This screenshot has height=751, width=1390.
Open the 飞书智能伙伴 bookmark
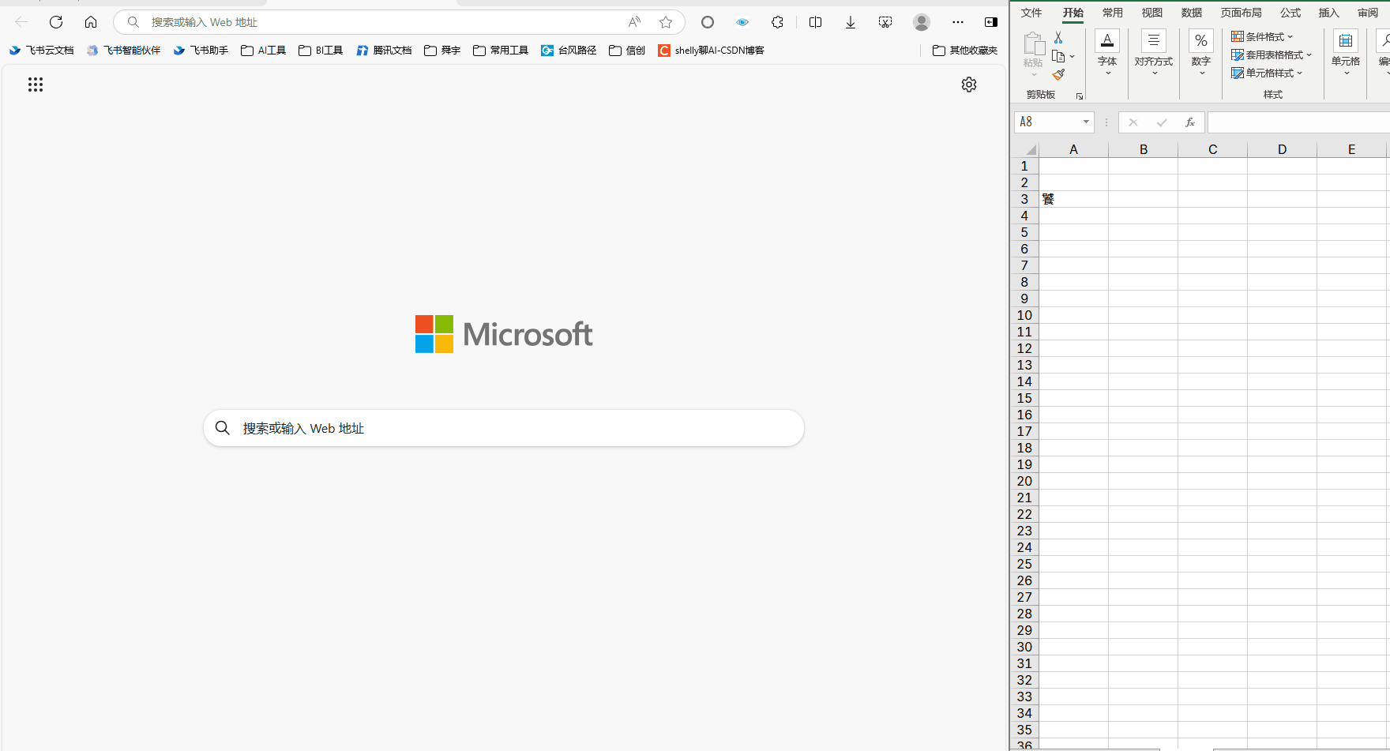pos(124,50)
